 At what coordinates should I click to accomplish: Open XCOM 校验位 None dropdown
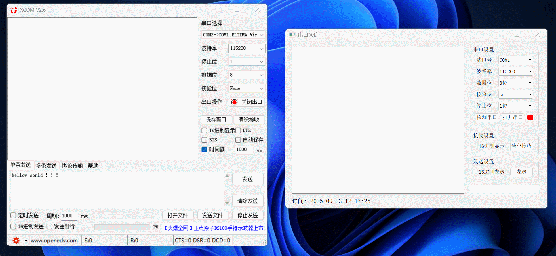point(247,88)
